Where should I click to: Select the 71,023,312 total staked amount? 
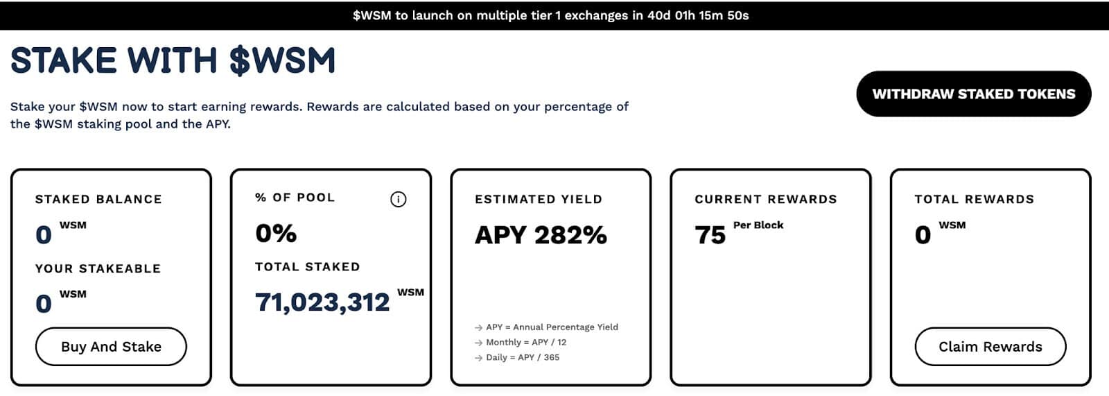pyautogui.click(x=322, y=302)
